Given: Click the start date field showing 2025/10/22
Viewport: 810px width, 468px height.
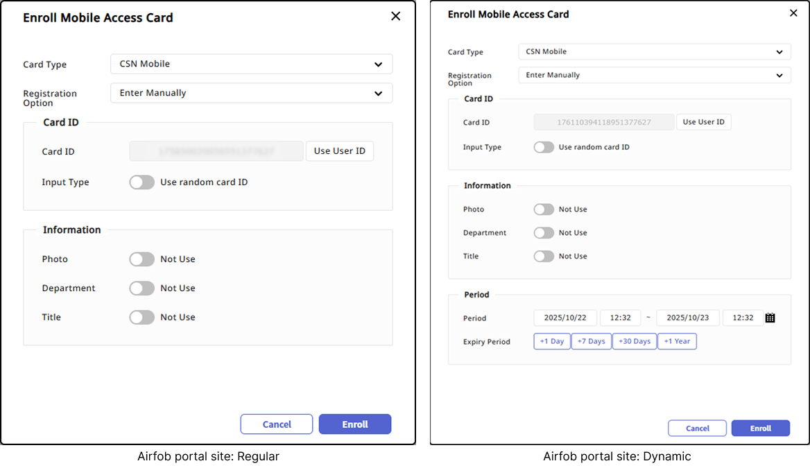Looking at the screenshot, I should click(565, 318).
